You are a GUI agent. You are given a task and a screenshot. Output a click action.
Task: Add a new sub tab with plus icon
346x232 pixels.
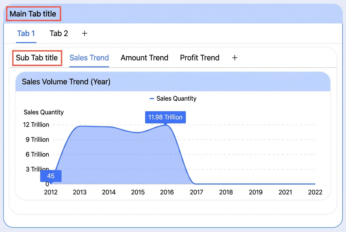pyautogui.click(x=235, y=58)
